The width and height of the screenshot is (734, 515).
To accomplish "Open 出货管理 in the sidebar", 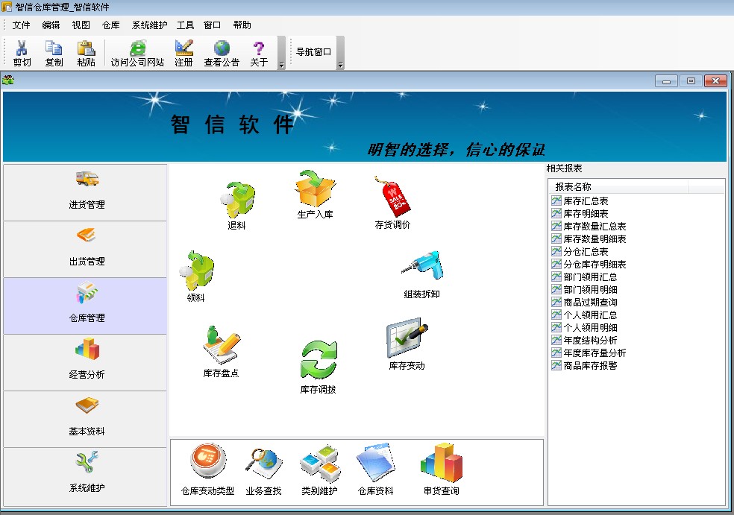I will [85, 249].
